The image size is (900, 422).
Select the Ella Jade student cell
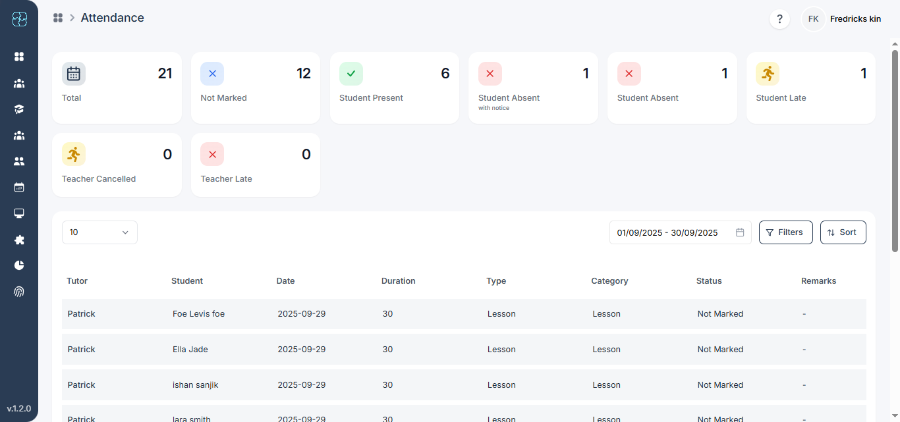pyautogui.click(x=190, y=350)
